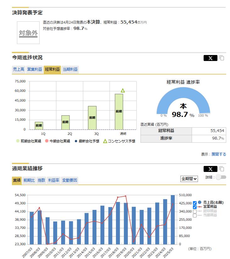Click X share button in 通期業績推移 section
Image resolution: width=230 pixels, height=259 pixels.
pyautogui.click(x=210, y=169)
